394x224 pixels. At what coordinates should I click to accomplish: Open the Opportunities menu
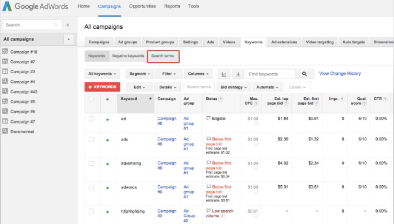tap(142, 6)
